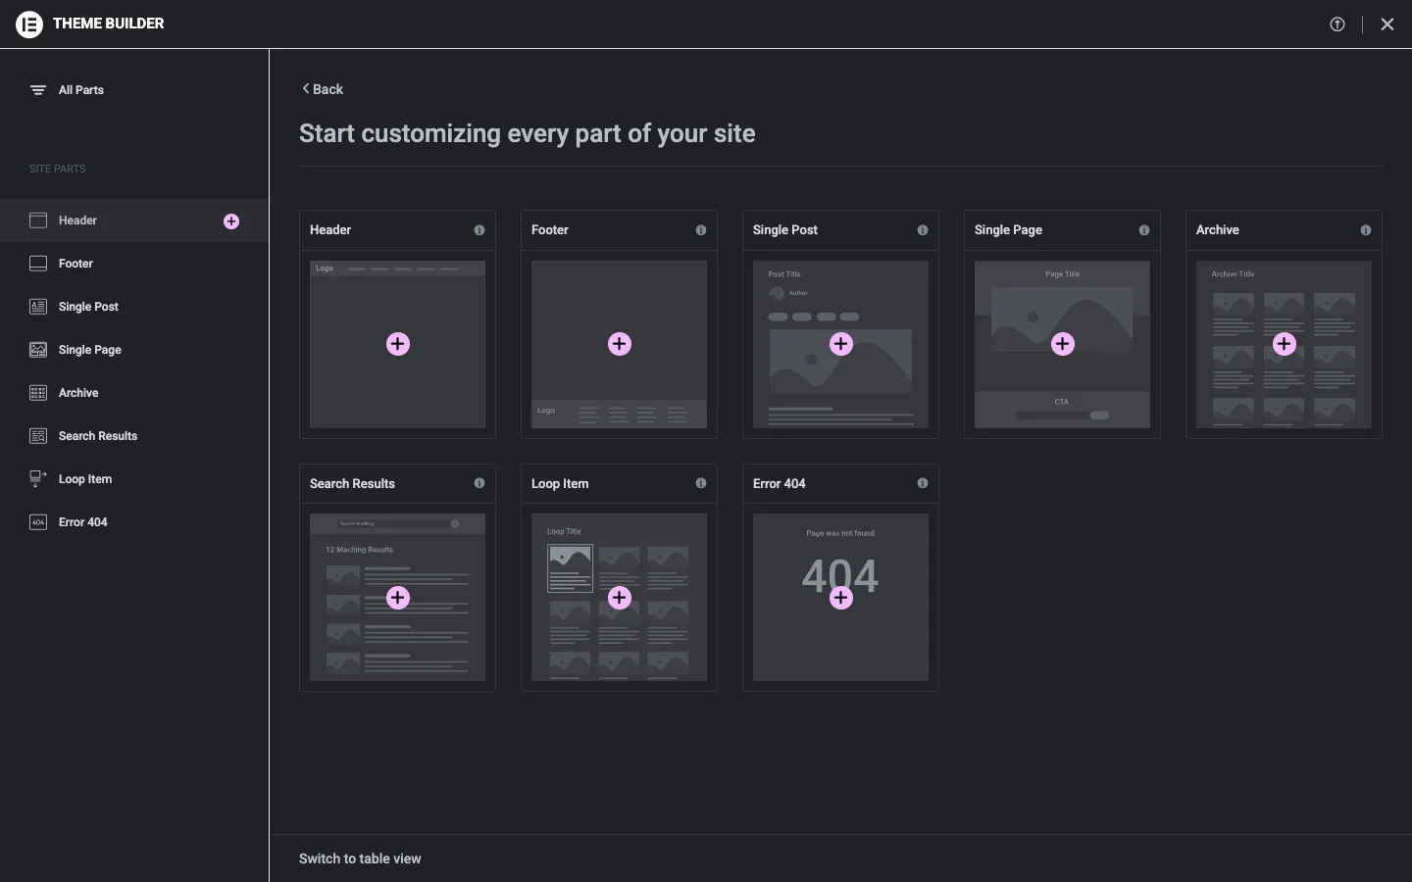This screenshot has height=882, width=1412.
Task: Show info for the Footer card
Action: pos(701,230)
